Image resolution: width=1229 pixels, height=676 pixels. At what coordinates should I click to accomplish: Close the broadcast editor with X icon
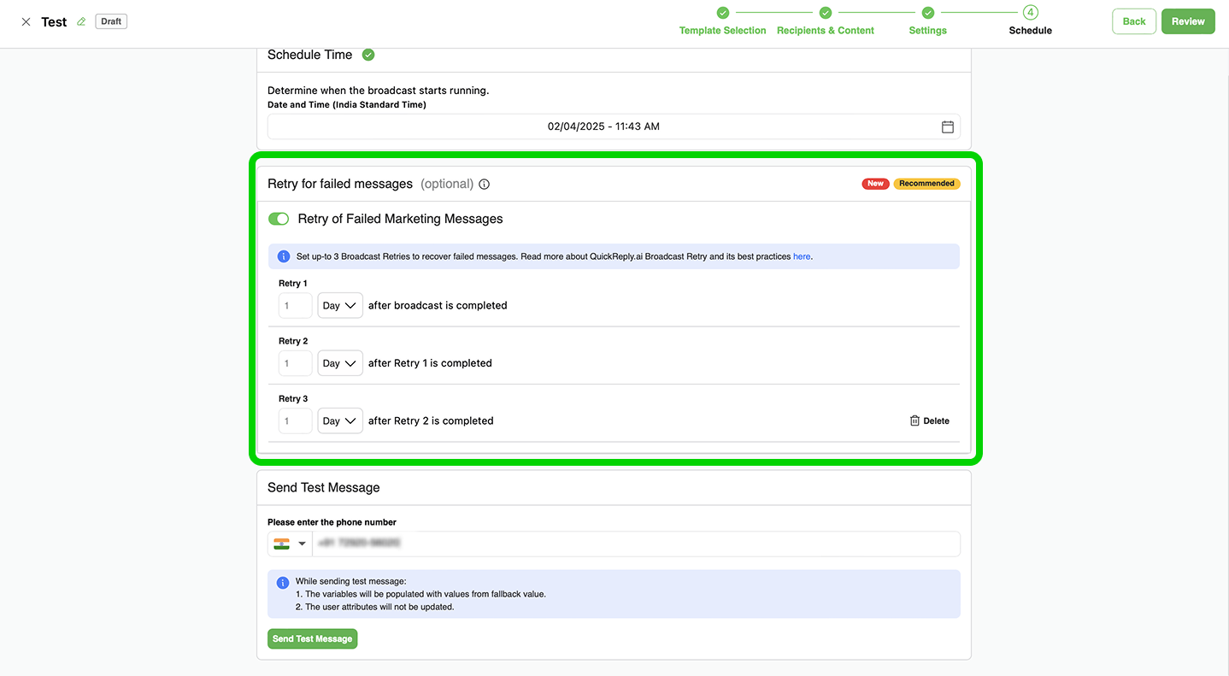click(x=26, y=22)
